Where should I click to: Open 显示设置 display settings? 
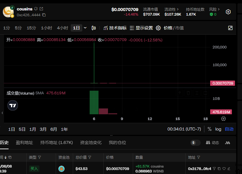(x=141, y=28)
